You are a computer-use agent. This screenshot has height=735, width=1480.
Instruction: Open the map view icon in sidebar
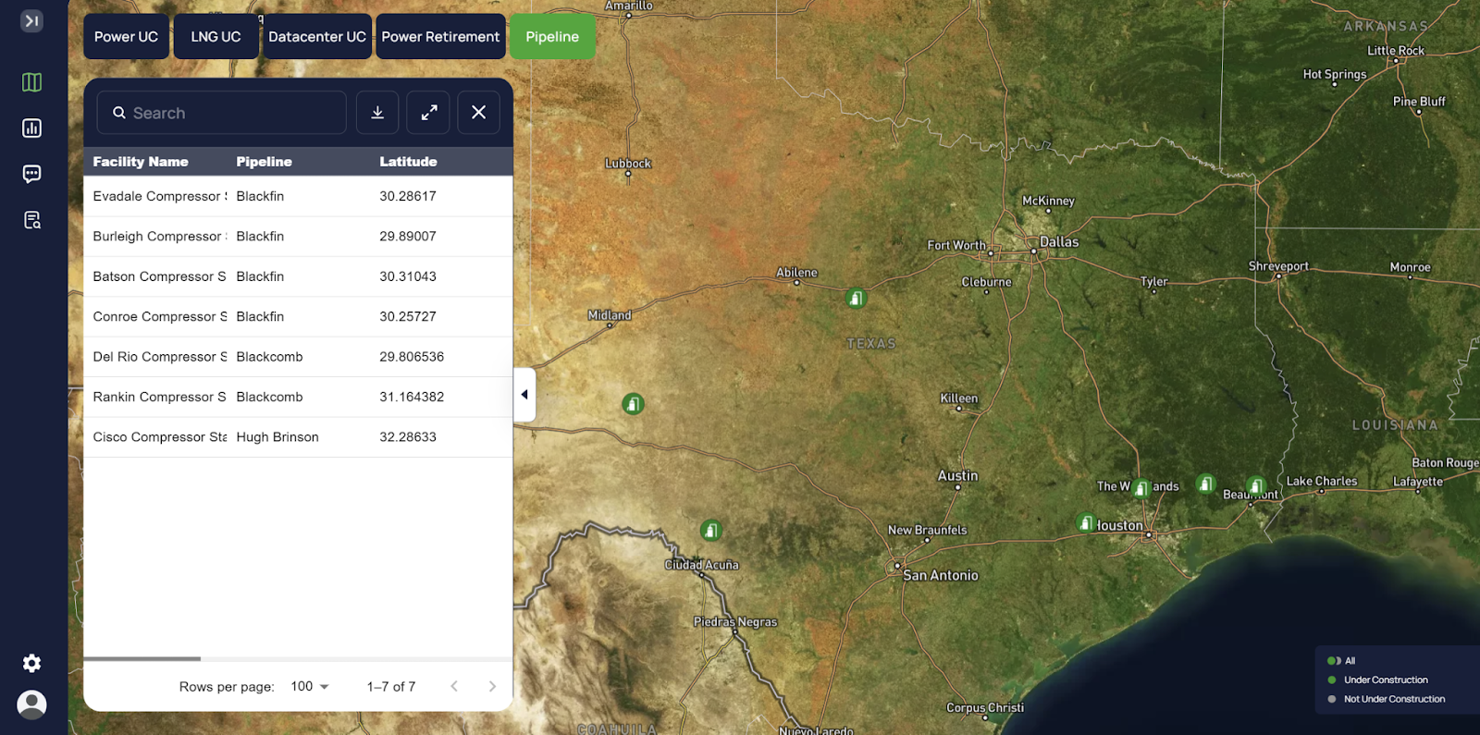pyautogui.click(x=31, y=82)
